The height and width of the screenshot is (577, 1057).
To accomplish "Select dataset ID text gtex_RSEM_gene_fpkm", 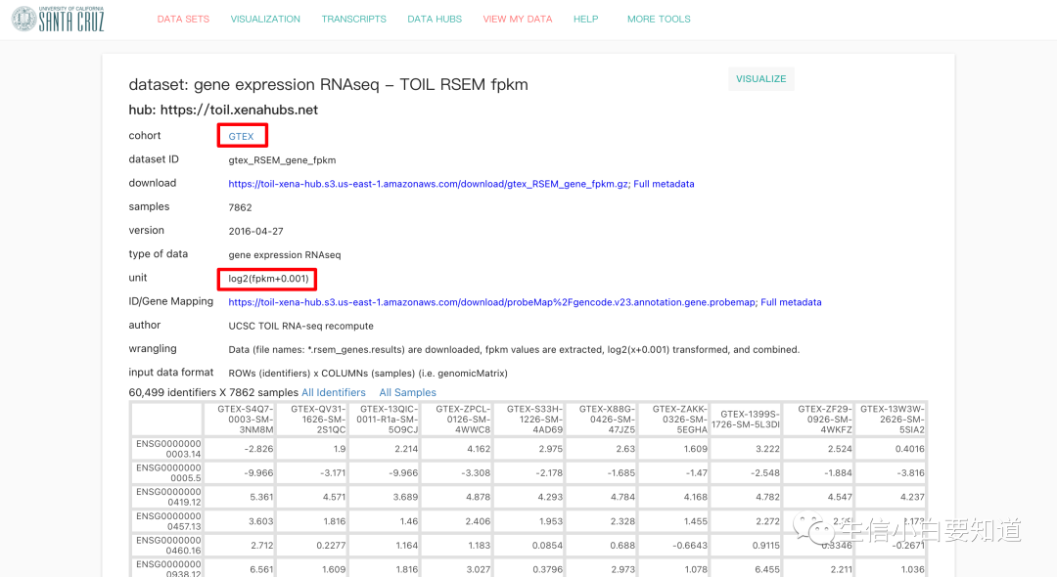I will coord(282,160).
